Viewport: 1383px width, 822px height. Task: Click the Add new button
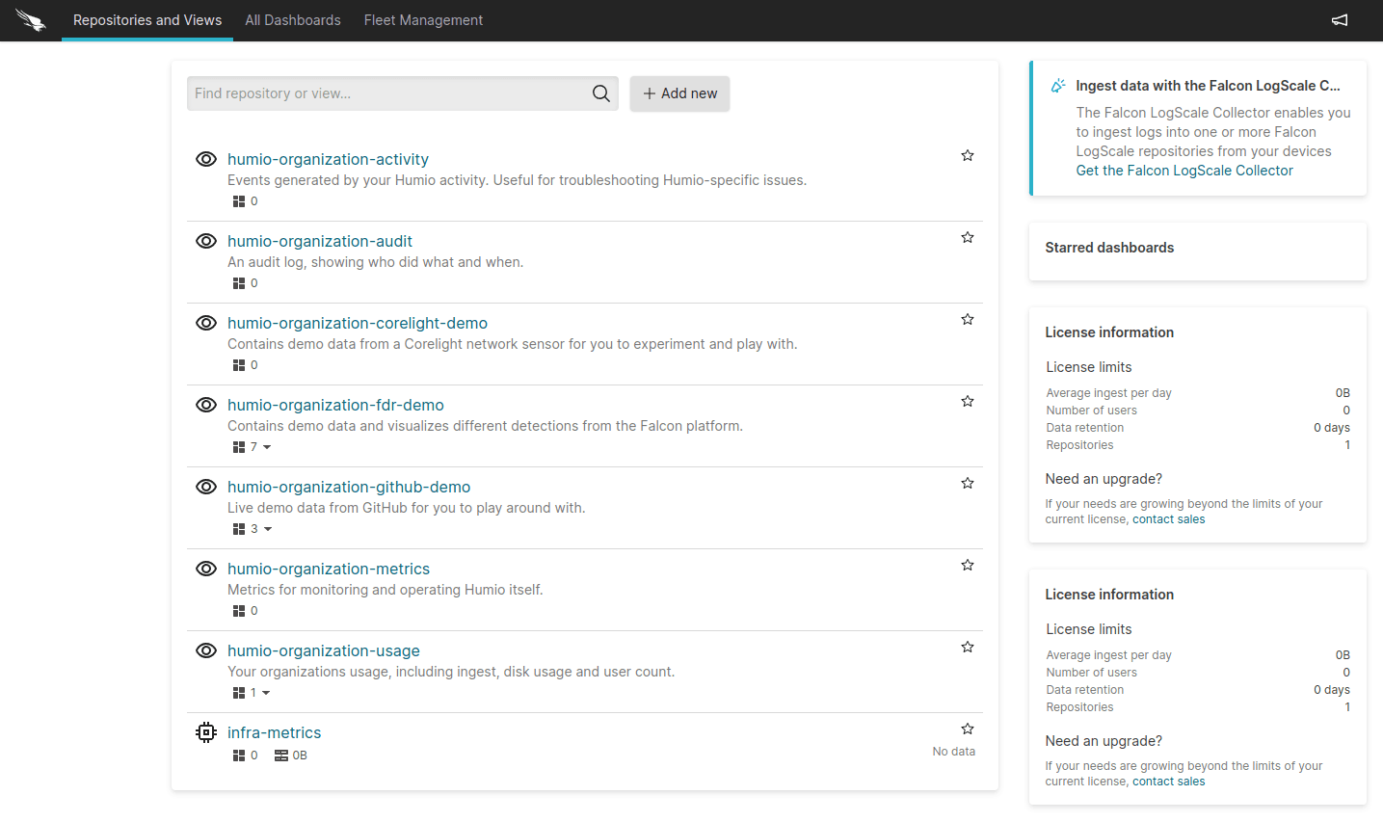pos(679,93)
